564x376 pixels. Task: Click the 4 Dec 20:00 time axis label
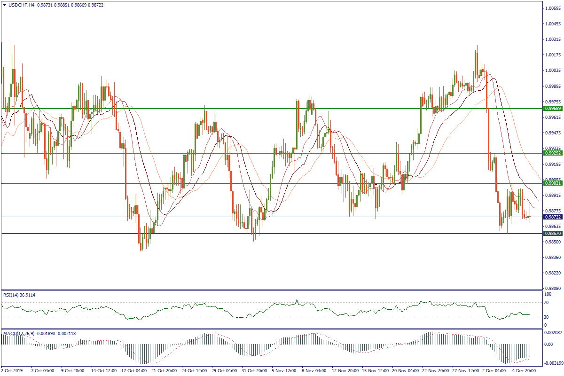tap(525, 371)
